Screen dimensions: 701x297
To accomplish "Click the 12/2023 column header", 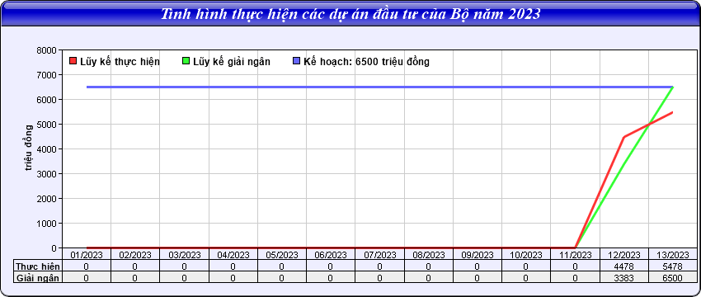I will (624, 255).
